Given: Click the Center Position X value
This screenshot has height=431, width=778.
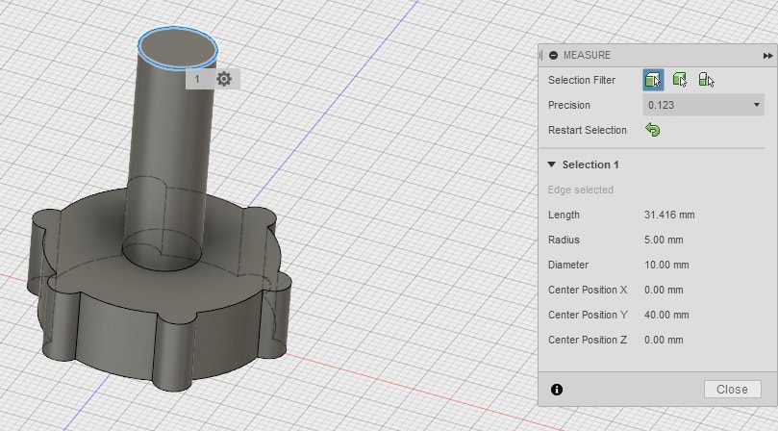Looking at the screenshot, I should coord(664,290).
